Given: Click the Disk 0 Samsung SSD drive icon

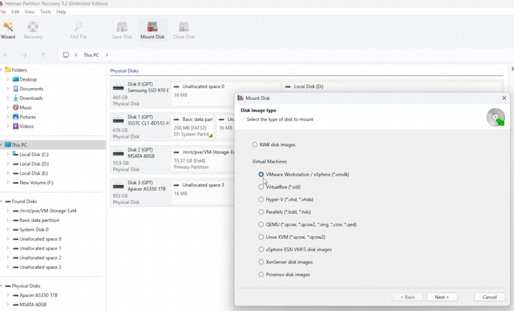Looking at the screenshot, I should tap(119, 88).
